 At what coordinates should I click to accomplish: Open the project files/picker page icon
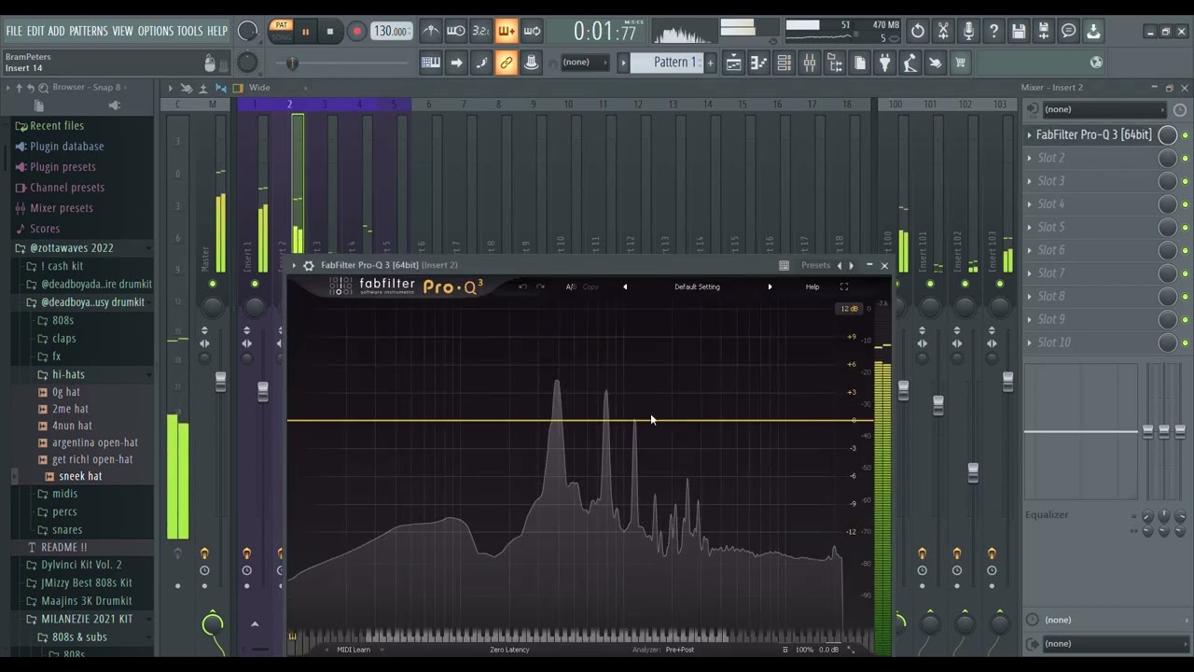(860, 63)
